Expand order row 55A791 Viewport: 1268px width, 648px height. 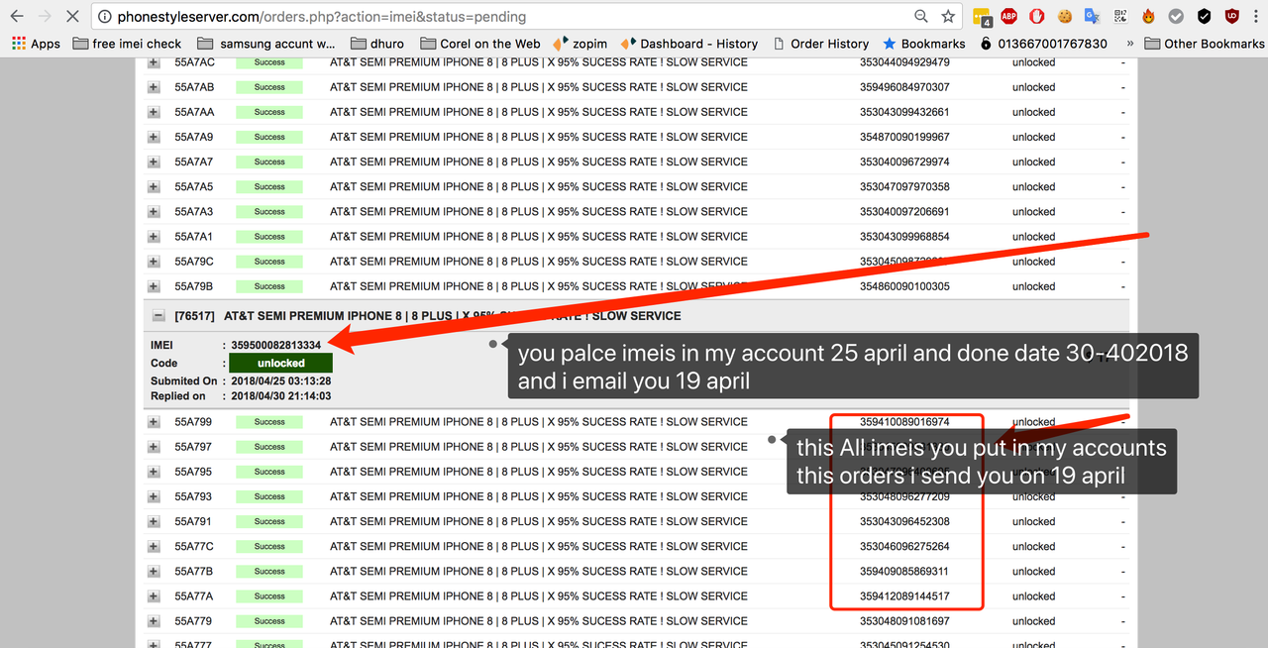coord(154,521)
